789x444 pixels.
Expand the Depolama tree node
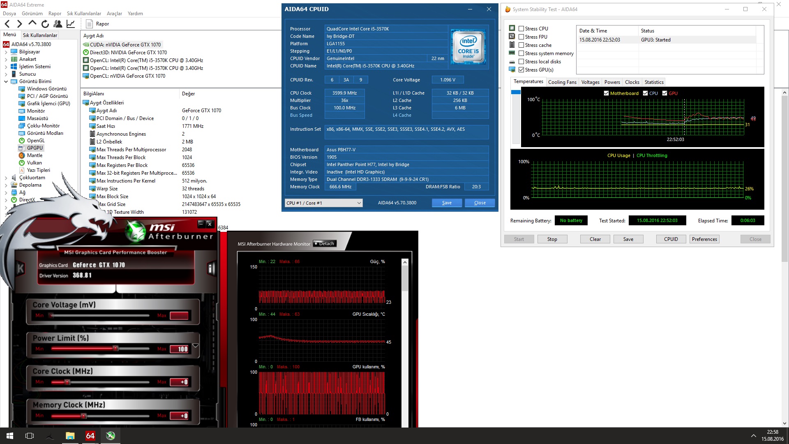pos(6,185)
